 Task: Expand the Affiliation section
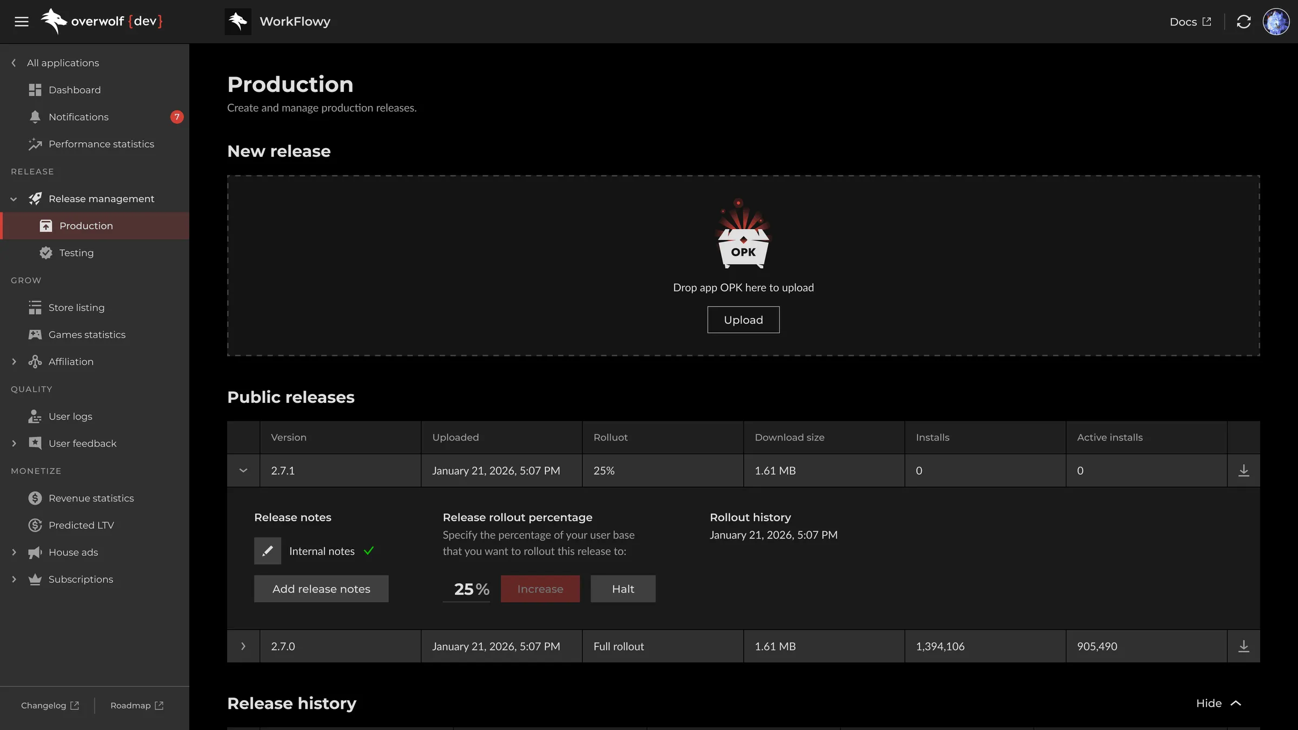14,362
